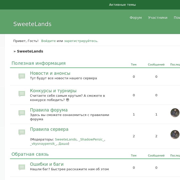
Task: Click 'Тем' column header in Обратная связь
Action: pyautogui.click(x=134, y=155)
